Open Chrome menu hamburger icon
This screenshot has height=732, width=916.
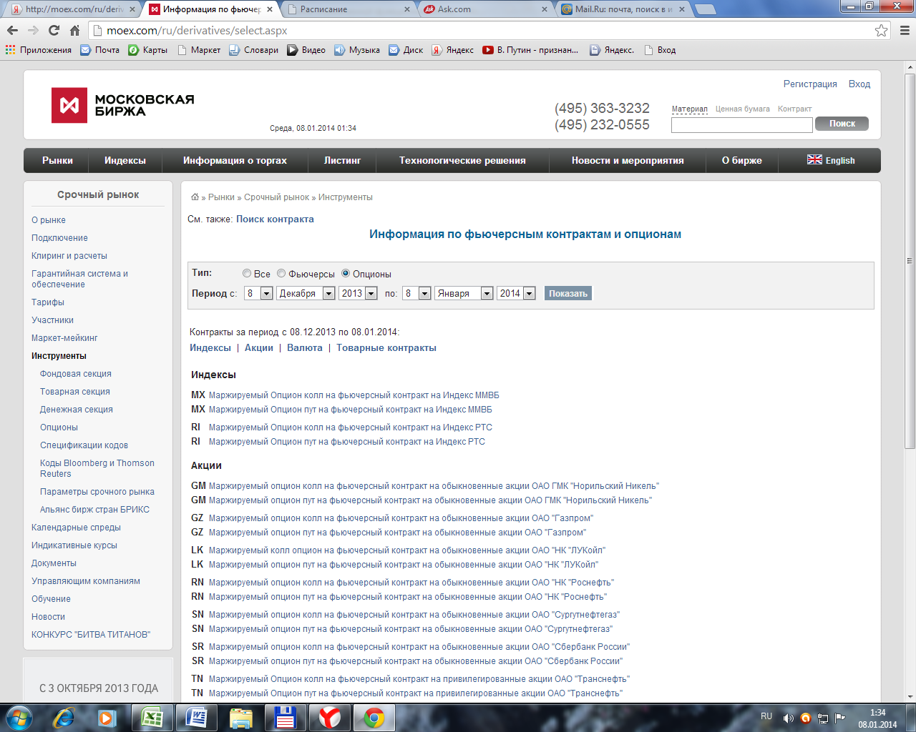click(905, 30)
